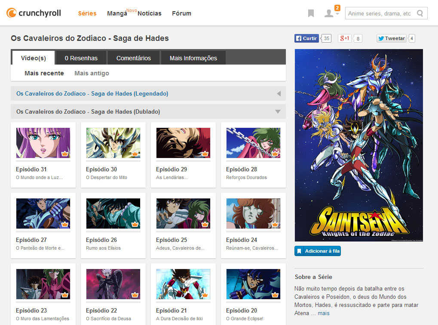438x325 pixels.
Task: Click the Dublado season title
Action: [88, 111]
